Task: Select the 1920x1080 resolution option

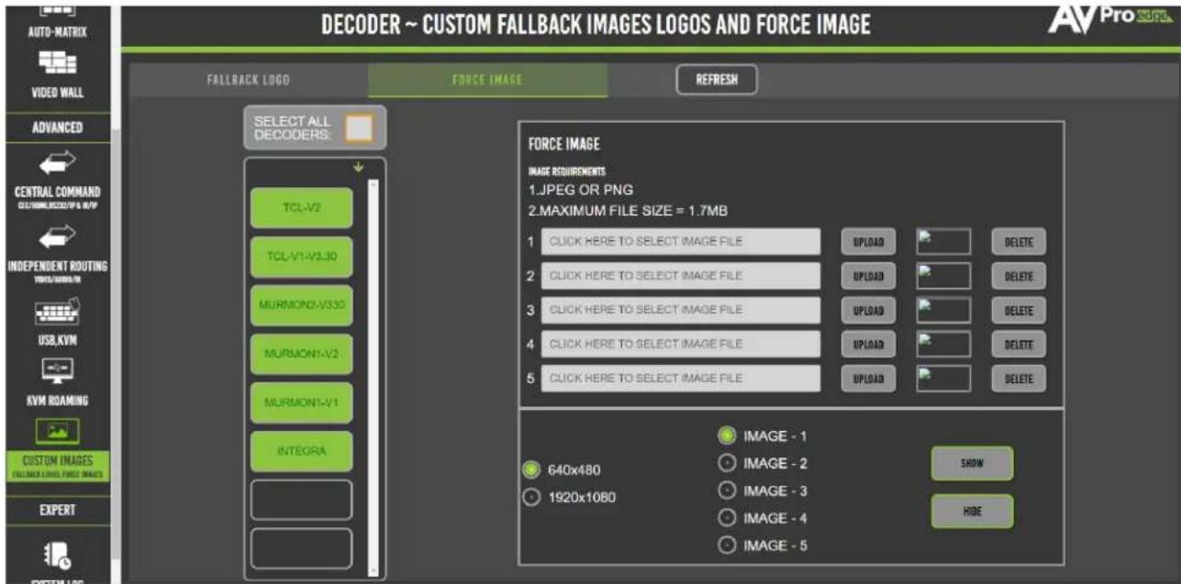Action: pos(530,498)
